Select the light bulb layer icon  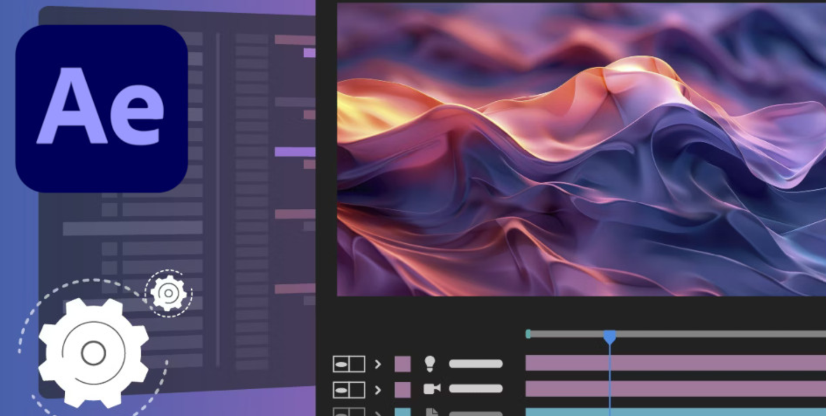[x=430, y=364]
